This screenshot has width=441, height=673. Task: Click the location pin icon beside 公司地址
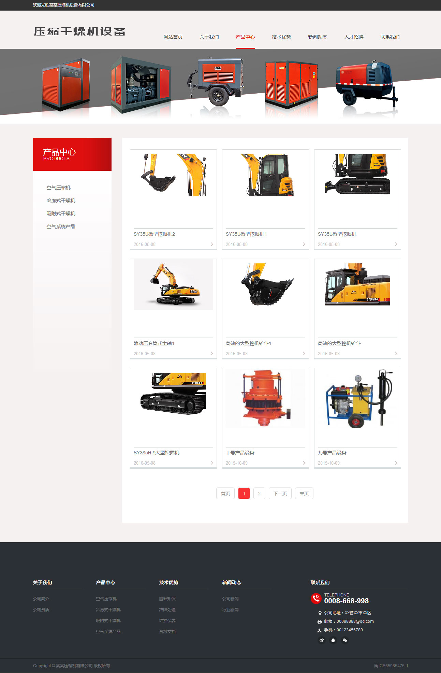[x=320, y=613]
